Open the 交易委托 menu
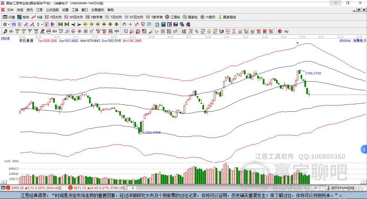Viewport: 367px width, 199px height. click(x=97, y=10)
